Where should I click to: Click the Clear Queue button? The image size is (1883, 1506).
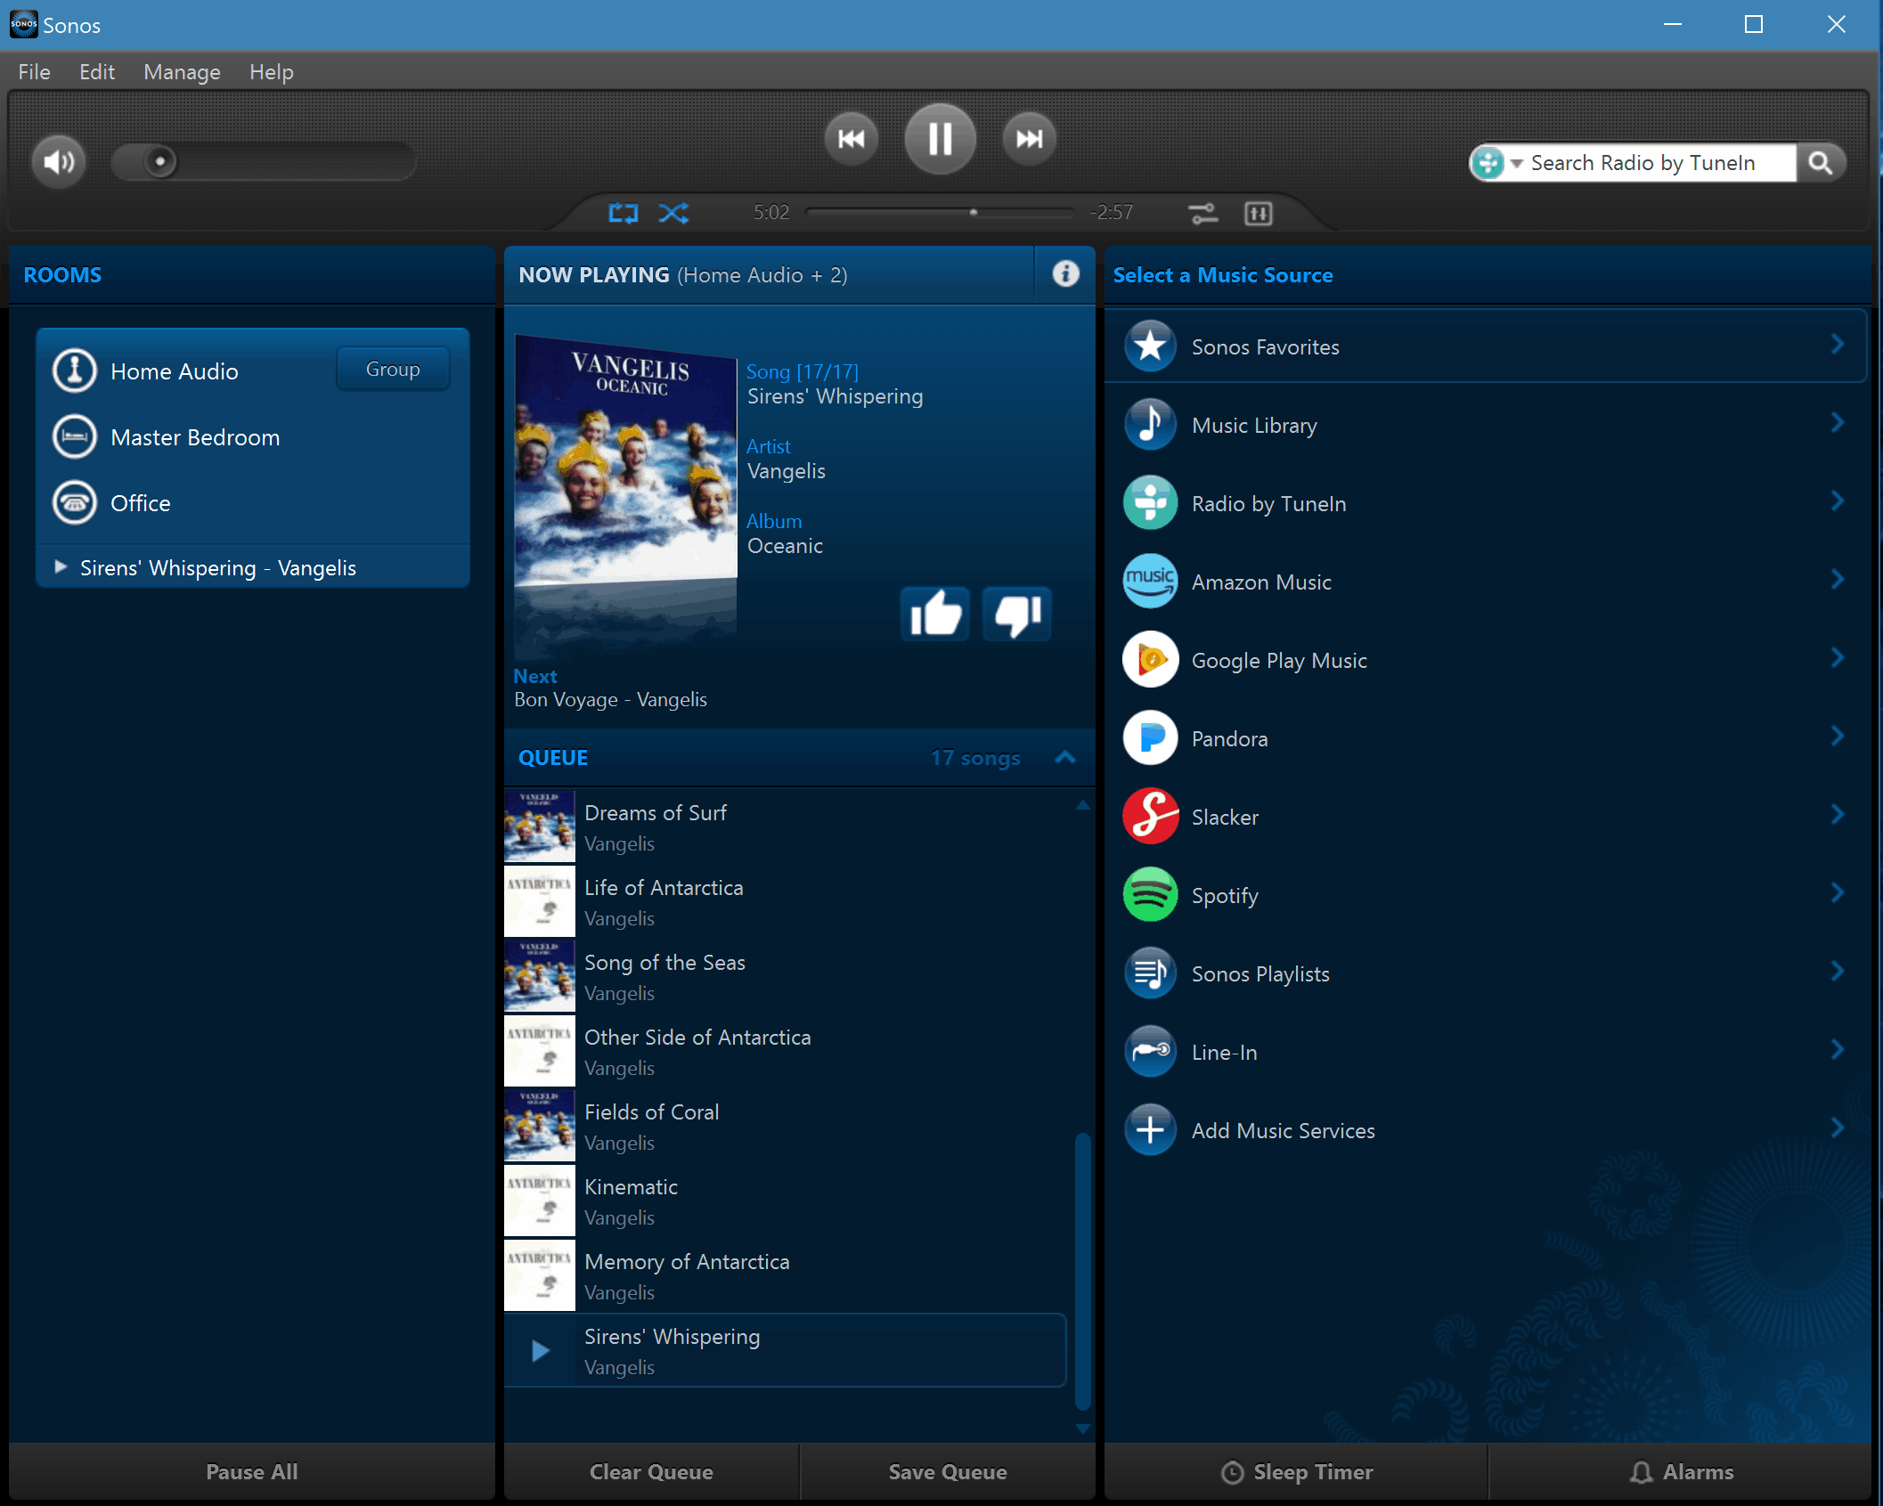[x=651, y=1472]
